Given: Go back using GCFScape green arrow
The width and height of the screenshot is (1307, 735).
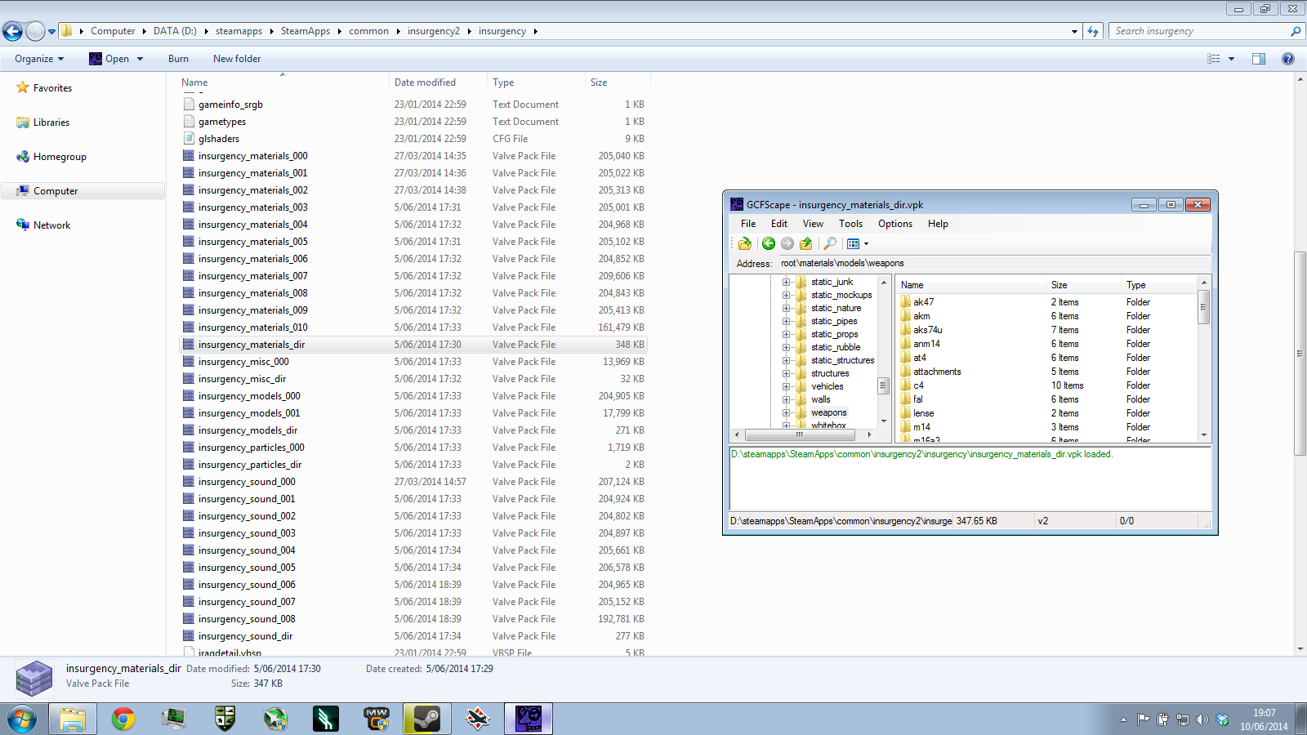Looking at the screenshot, I should (x=769, y=243).
